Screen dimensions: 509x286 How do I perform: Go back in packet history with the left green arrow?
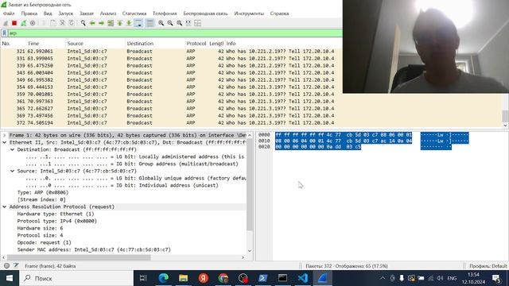pos(92,23)
